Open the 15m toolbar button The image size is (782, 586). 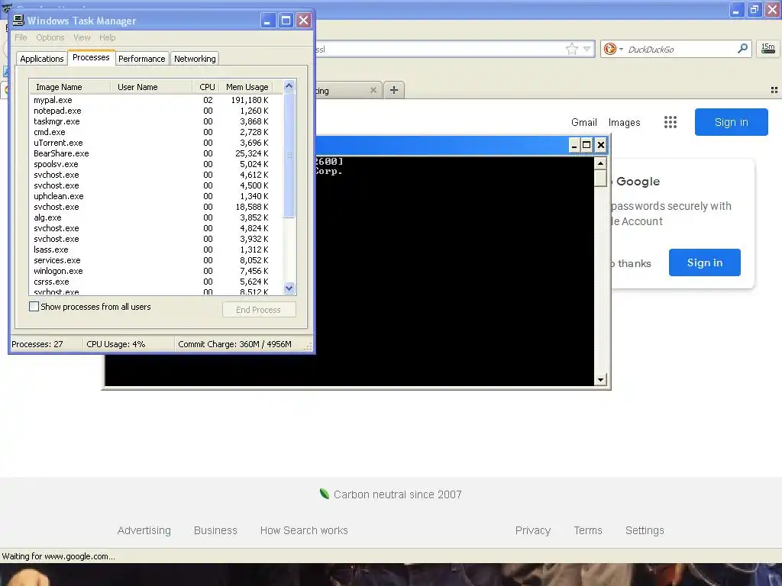[767, 48]
